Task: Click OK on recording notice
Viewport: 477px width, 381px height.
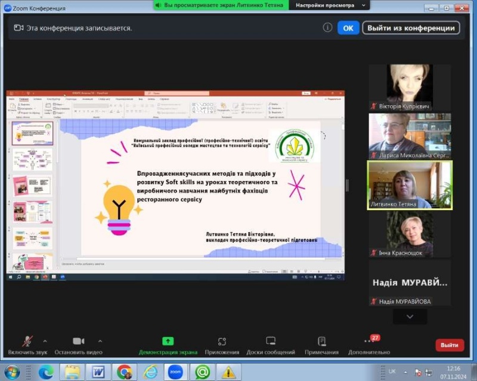Action: 348,28
